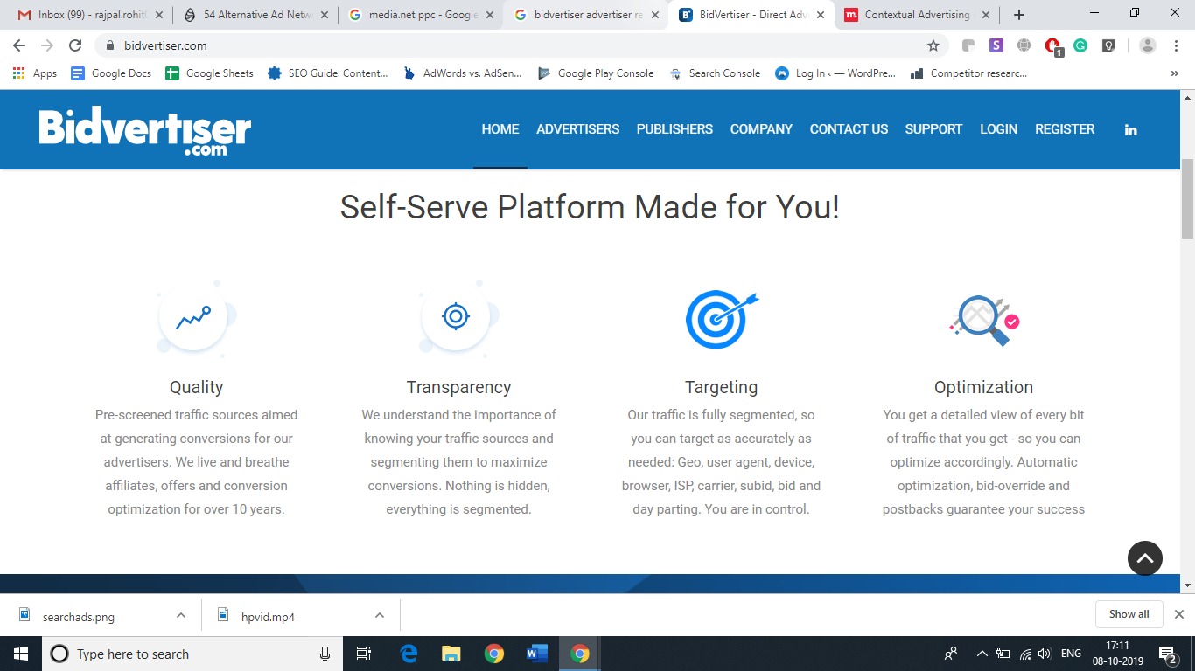The height and width of the screenshot is (671, 1195).
Task: Click the Bidvertiser.com logo
Action: tap(145, 132)
